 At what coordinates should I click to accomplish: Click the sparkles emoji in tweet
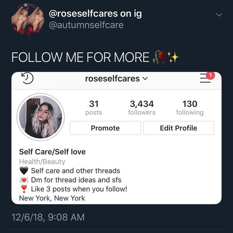[173, 57]
